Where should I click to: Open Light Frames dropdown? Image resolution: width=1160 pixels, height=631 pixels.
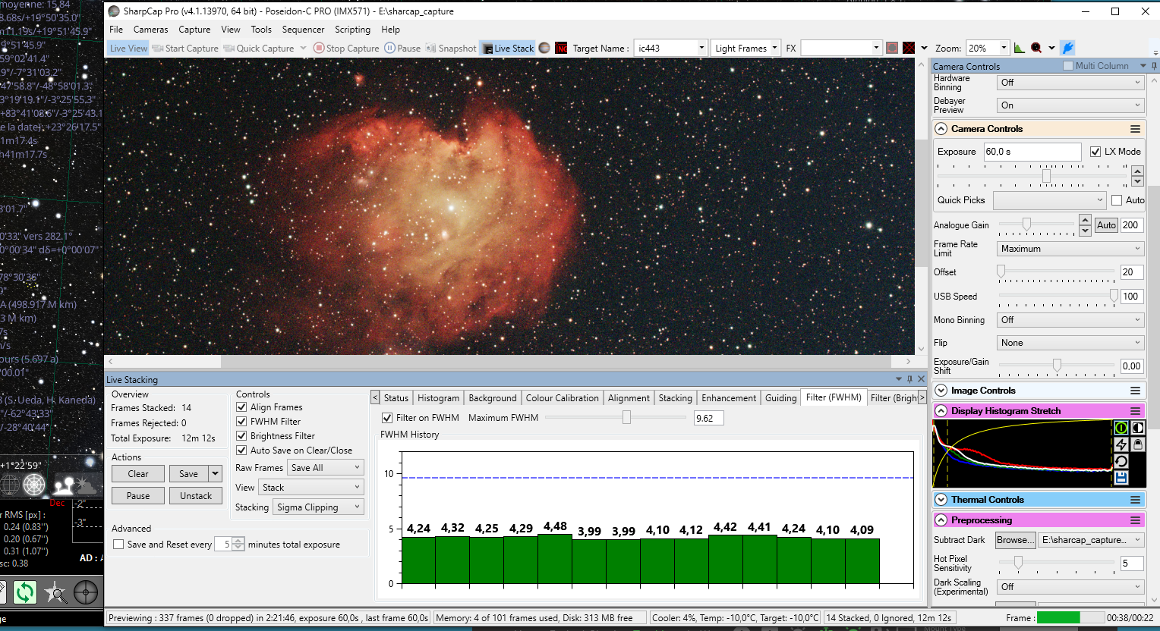[x=774, y=48]
